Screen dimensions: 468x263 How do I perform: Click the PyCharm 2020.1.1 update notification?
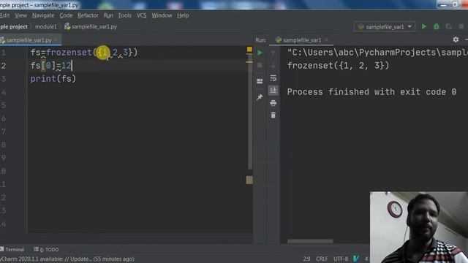[x=67, y=259]
